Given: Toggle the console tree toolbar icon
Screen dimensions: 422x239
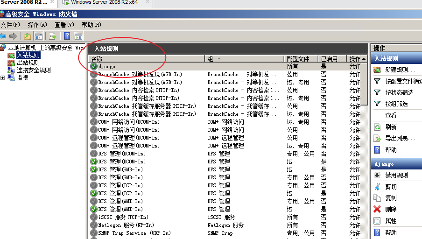Looking at the screenshot, I should [39, 36].
